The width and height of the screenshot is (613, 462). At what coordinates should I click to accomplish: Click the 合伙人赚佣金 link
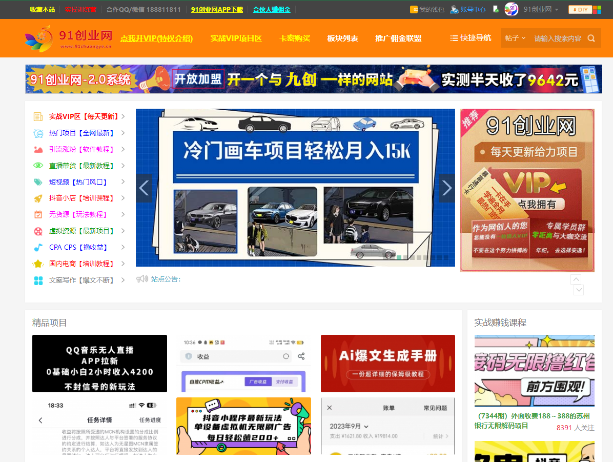click(272, 9)
